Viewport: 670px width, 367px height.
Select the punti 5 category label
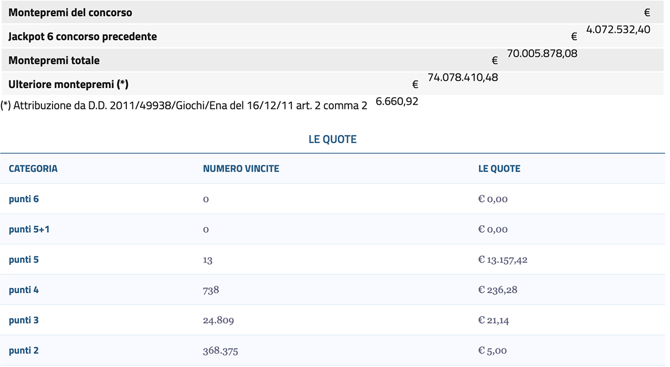[24, 260]
